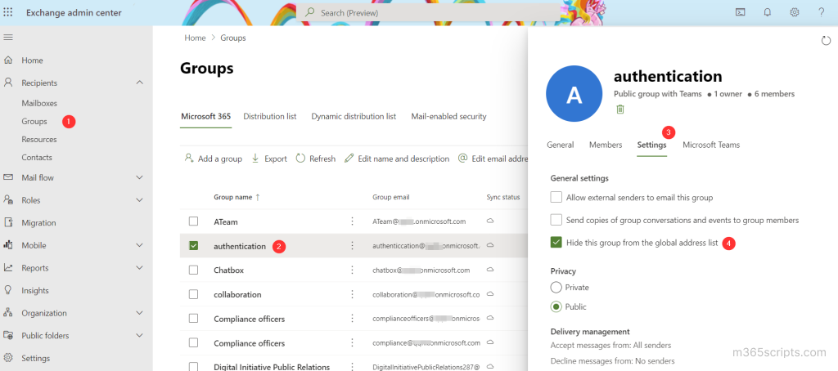
Task: Click the Search (Preview) box
Action: [429, 12]
